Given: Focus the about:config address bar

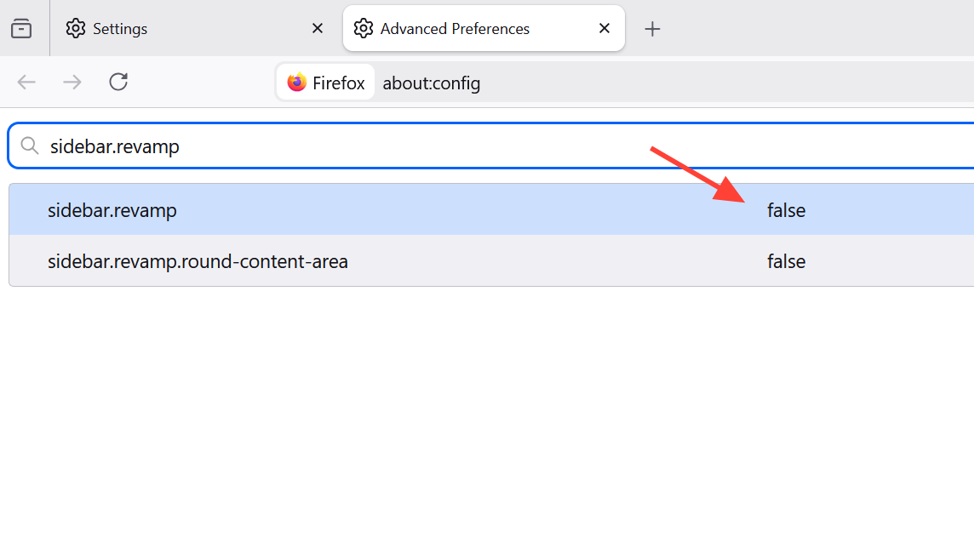Looking at the screenshot, I should (x=596, y=83).
